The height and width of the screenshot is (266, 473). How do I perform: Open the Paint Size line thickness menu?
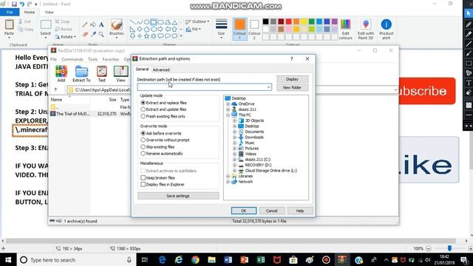point(221,29)
